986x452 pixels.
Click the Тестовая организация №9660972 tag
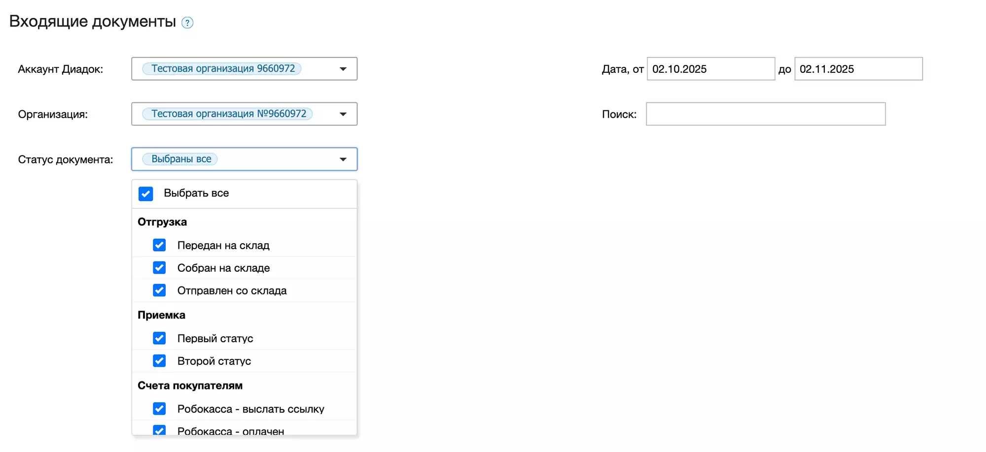coord(228,114)
